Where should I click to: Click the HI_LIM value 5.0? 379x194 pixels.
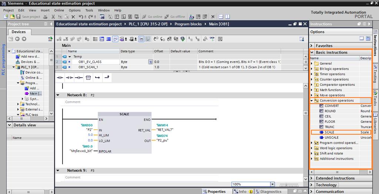90,135
